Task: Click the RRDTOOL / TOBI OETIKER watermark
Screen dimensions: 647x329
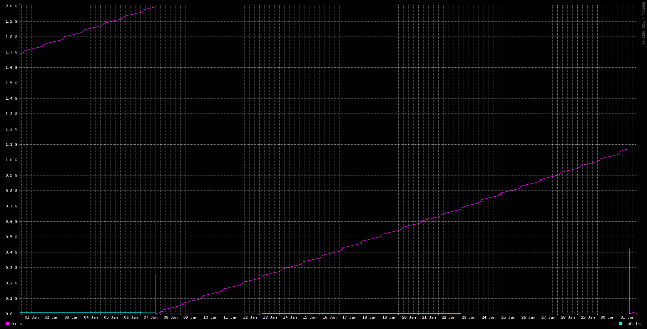Action: [x=643, y=23]
